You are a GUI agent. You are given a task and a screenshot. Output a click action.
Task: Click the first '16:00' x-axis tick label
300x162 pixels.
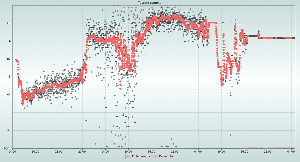pos(59,151)
